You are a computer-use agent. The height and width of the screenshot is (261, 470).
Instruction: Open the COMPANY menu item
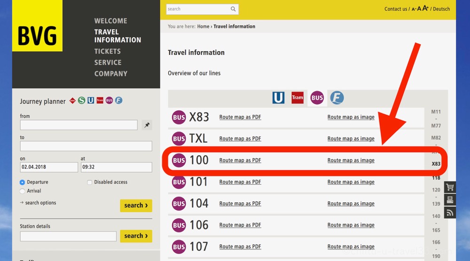pyautogui.click(x=111, y=74)
